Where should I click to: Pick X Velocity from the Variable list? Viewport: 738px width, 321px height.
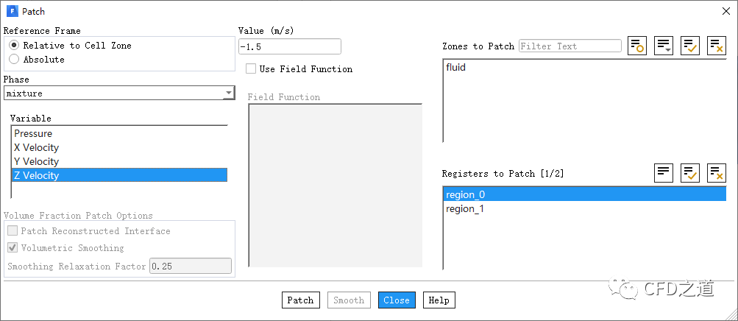[x=36, y=148]
